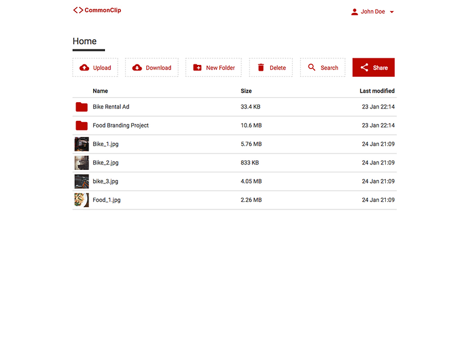Click the CommonClip angle-brackets logo icon
Screen dimensions: 472x354
[x=78, y=10]
